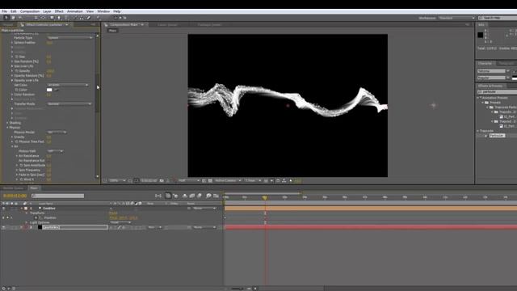Select the Selection arrow tool
The image size is (517, 291).
coord(6,18)
